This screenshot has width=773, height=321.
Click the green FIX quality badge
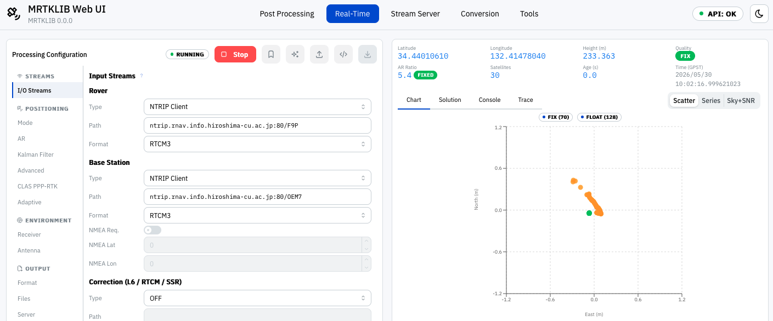click(x=685, y=56)
